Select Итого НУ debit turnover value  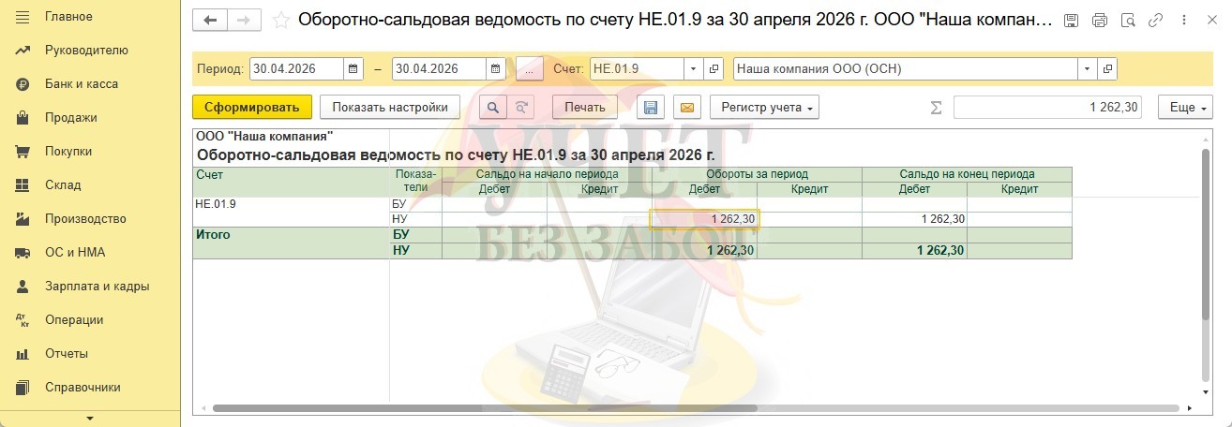click(x=704, y=250)
